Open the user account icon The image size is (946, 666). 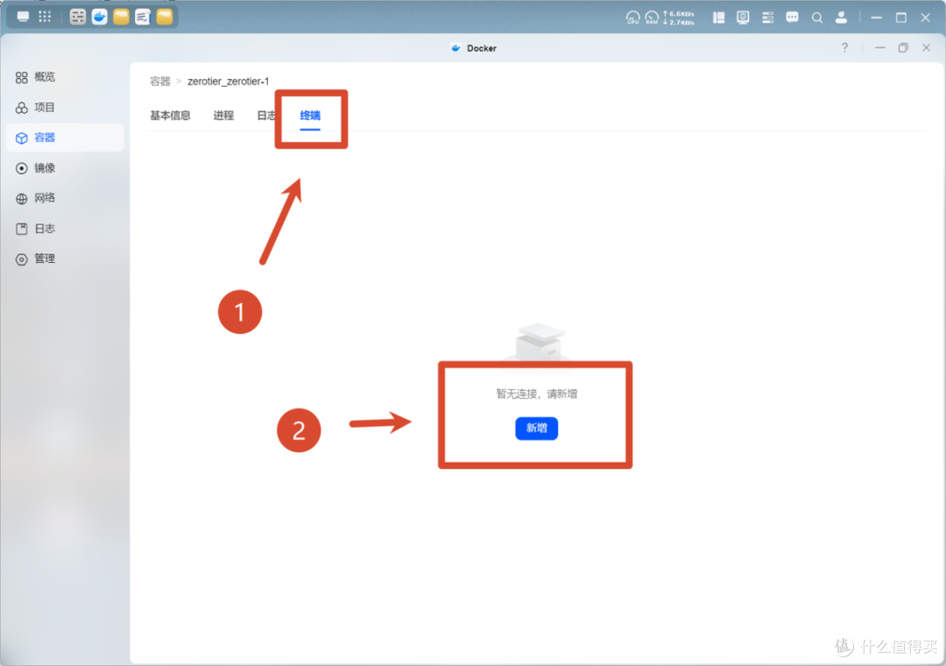click(841, 18)
